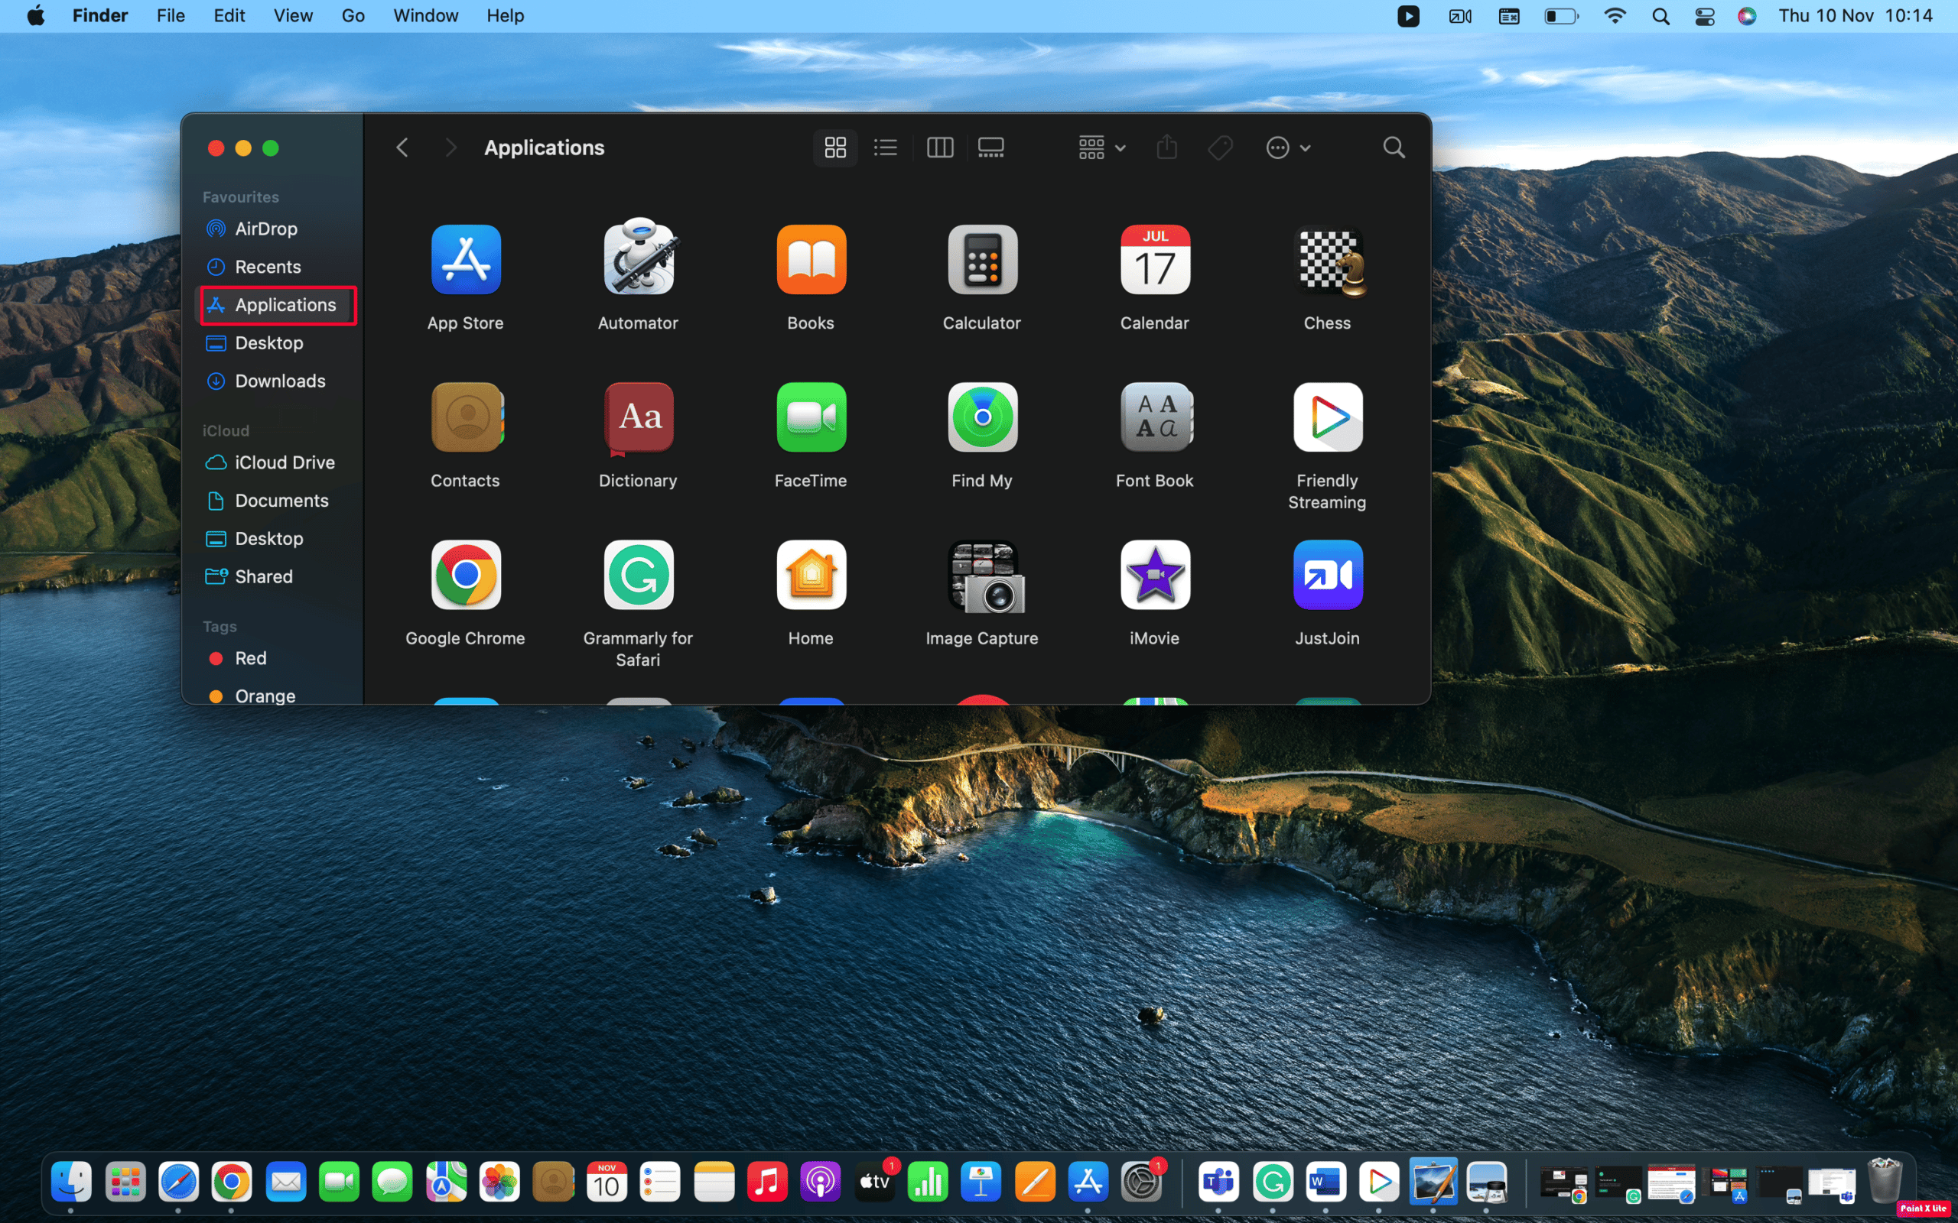Expand iCloud section in sidebar
Viewport: 1958px width, 1223px height.
pyautogui.click(x=224, y=430)
